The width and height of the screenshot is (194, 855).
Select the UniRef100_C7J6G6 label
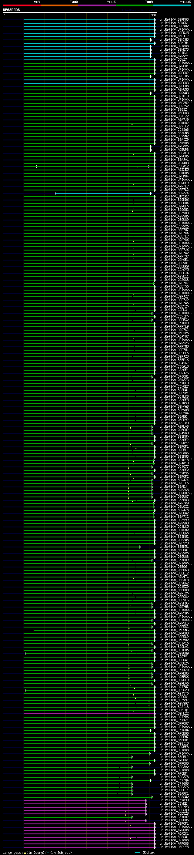(174, 783)
